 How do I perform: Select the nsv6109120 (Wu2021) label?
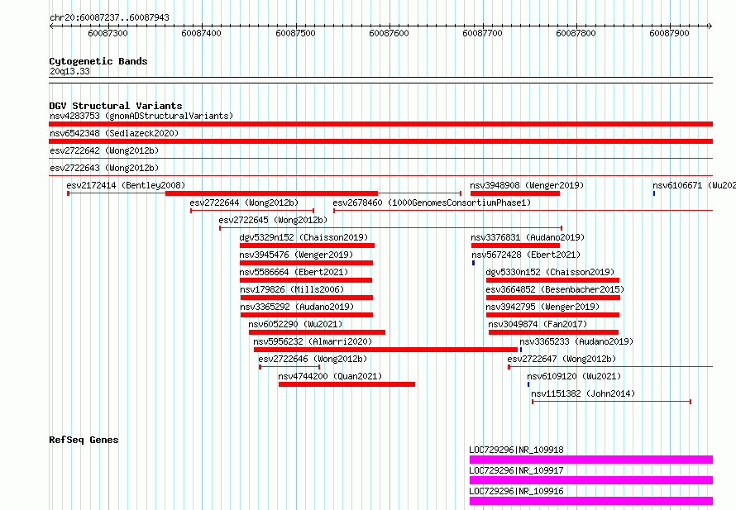(x=574, y=376)
